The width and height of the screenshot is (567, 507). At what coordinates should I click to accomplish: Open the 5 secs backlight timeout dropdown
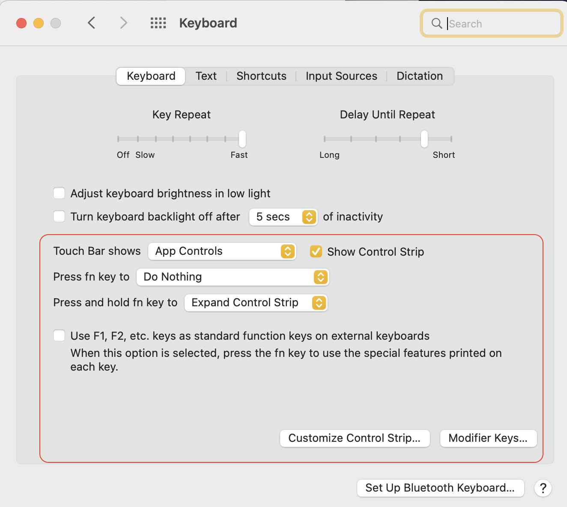(x=283, y=217)
